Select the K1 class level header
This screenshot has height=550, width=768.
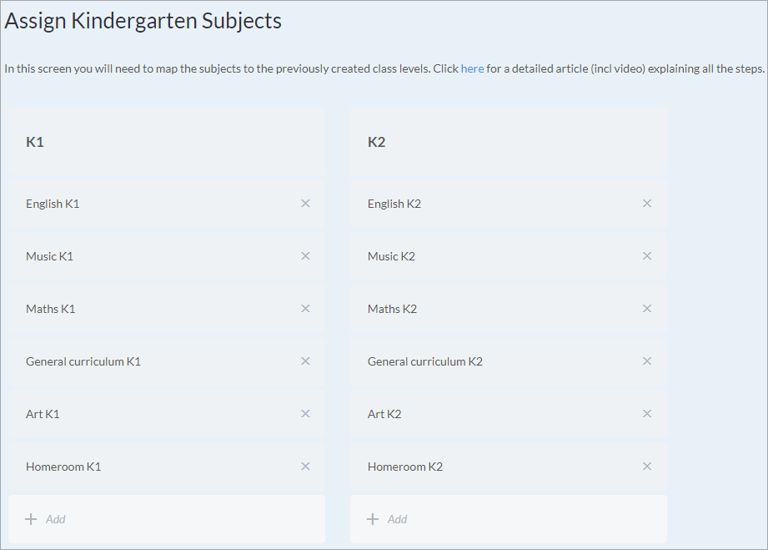coord(167,142)
